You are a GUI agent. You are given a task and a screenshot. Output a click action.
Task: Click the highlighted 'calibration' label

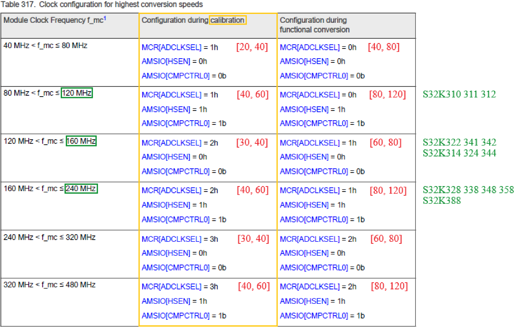point(228,20)
